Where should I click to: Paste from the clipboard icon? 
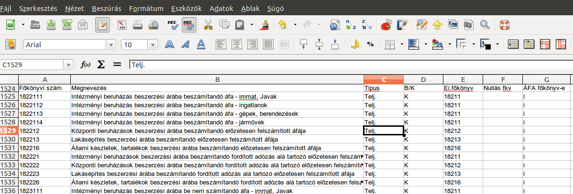coord(240,25)
